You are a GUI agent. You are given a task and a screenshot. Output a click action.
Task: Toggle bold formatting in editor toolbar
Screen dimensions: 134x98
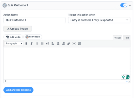pos(26,43)
